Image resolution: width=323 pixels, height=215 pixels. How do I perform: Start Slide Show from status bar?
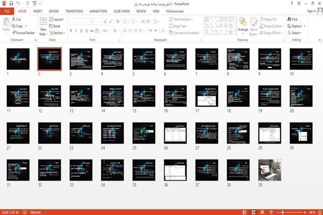click(271, 212)
